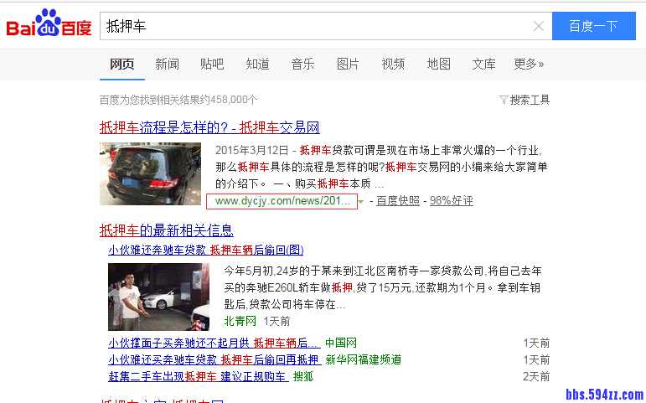The height and width of the screenshot is (403, 646).
Task: Open news 赶集二手车出现抵押车 建议正规购车
Action: click(199, 377)
